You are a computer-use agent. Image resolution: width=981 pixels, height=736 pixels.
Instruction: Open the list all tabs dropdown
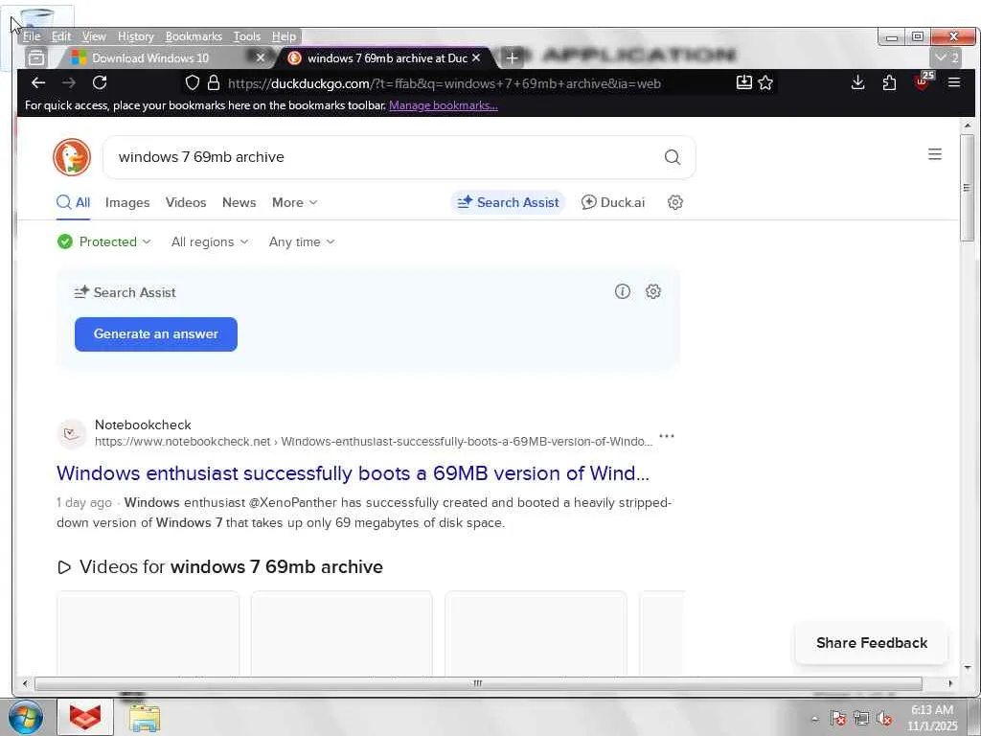pos(946,57)
